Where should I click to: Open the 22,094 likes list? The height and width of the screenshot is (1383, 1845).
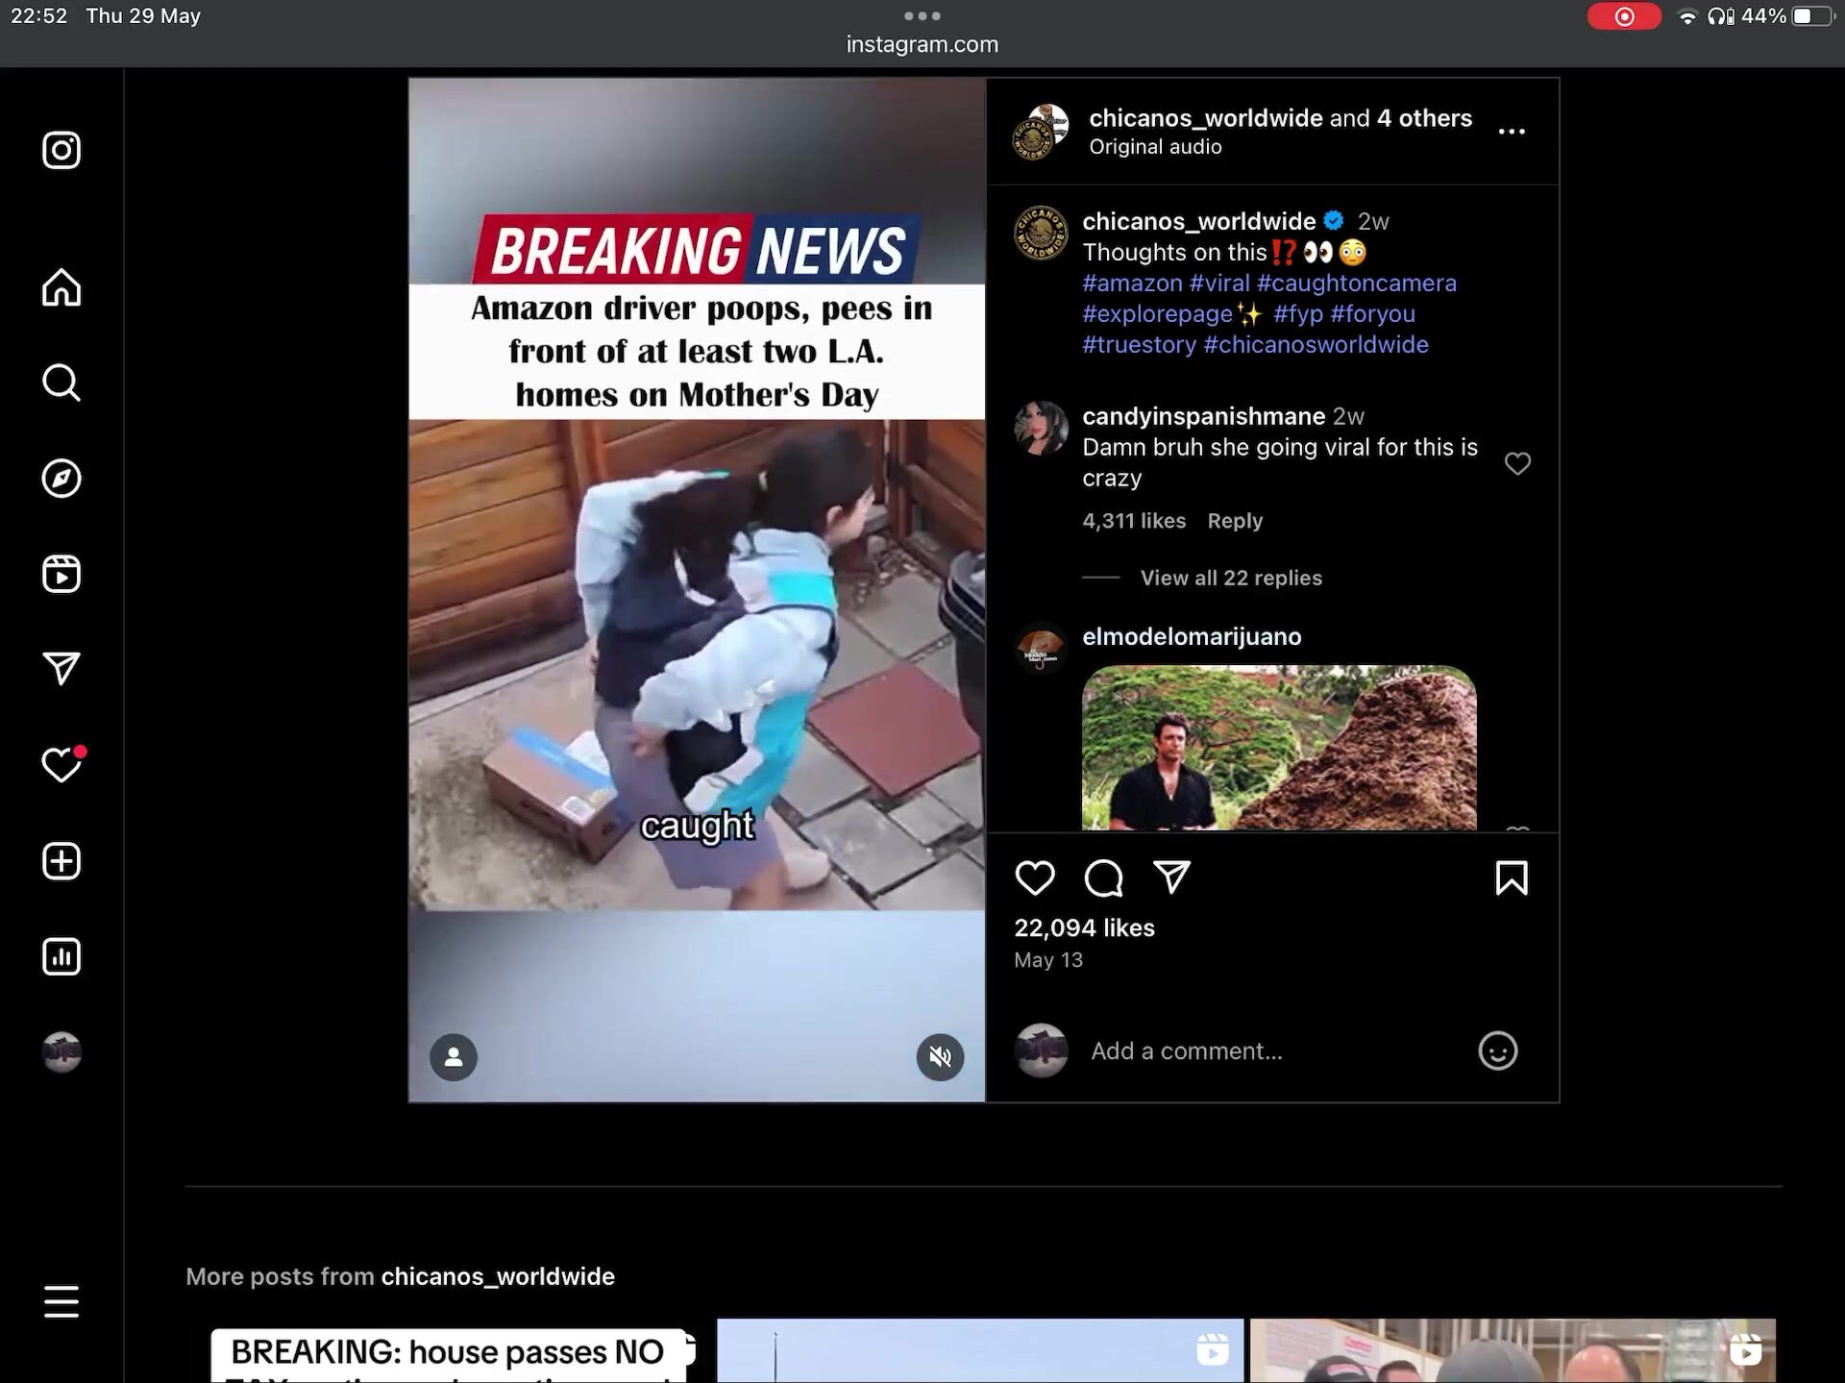(x=1084, y=927)
